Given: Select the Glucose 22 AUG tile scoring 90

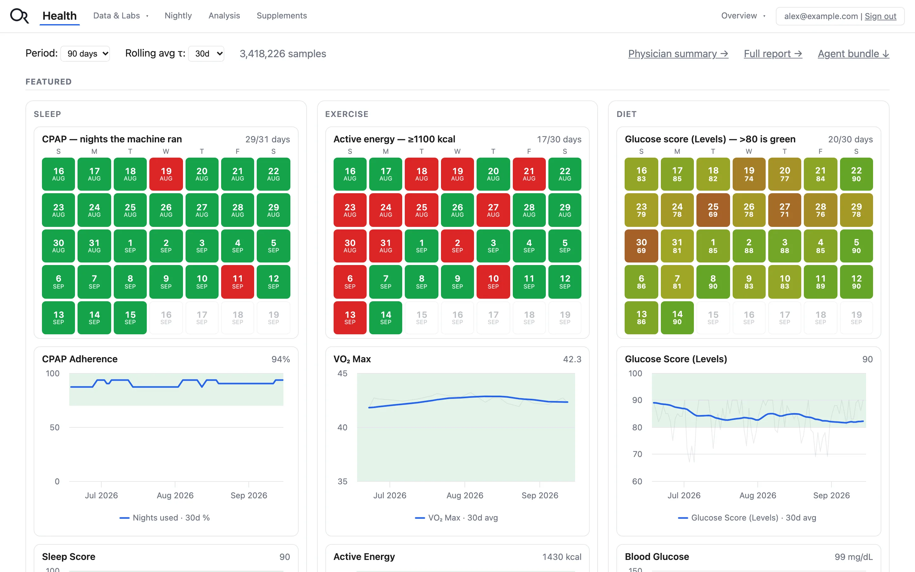Looking at the screenshot, I should [857, 174].
